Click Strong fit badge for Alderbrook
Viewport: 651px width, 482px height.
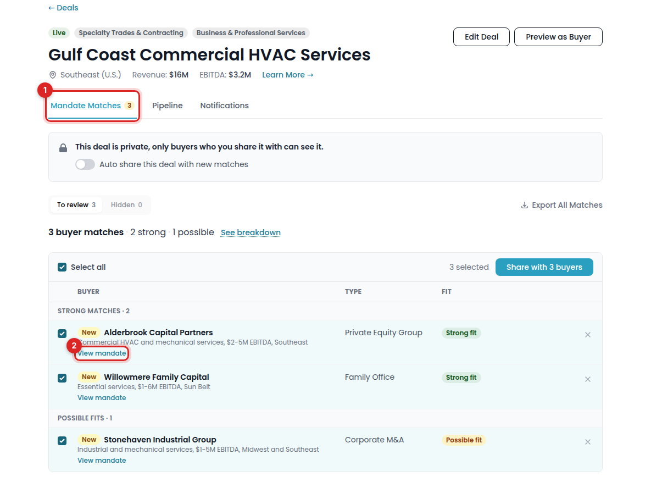pos(461,333)
